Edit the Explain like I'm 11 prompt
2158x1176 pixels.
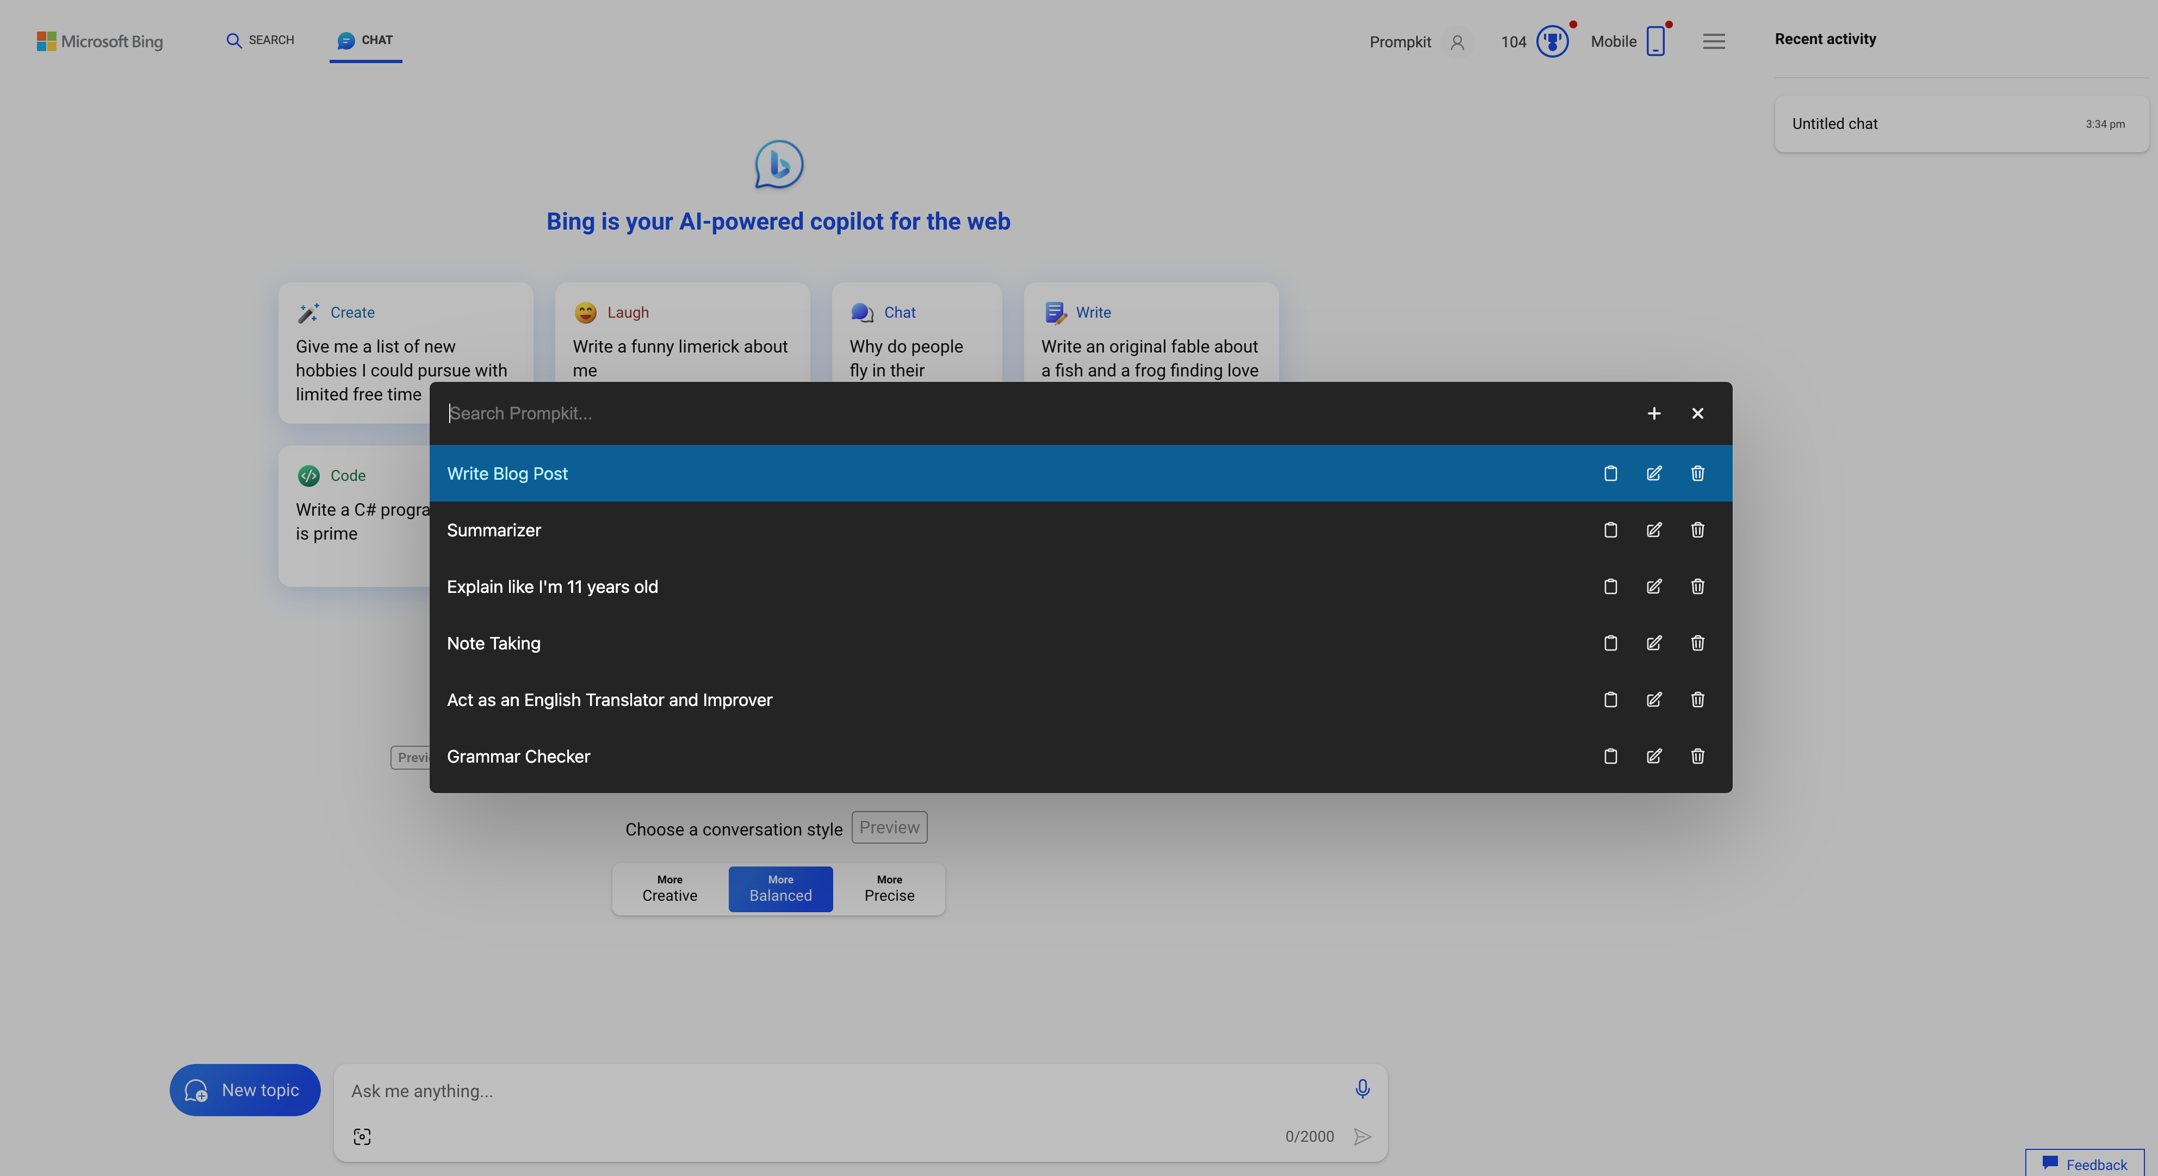coord(1654,586)
